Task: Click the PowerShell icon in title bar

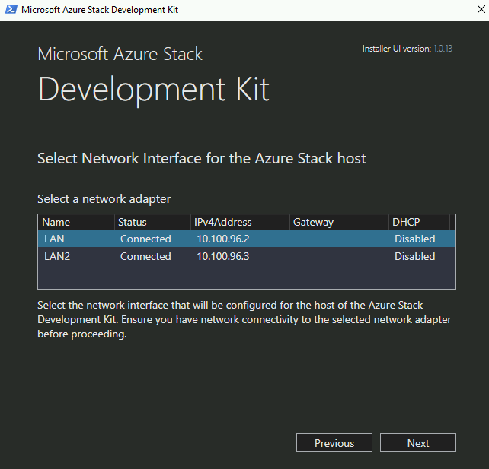Action: 11,10
